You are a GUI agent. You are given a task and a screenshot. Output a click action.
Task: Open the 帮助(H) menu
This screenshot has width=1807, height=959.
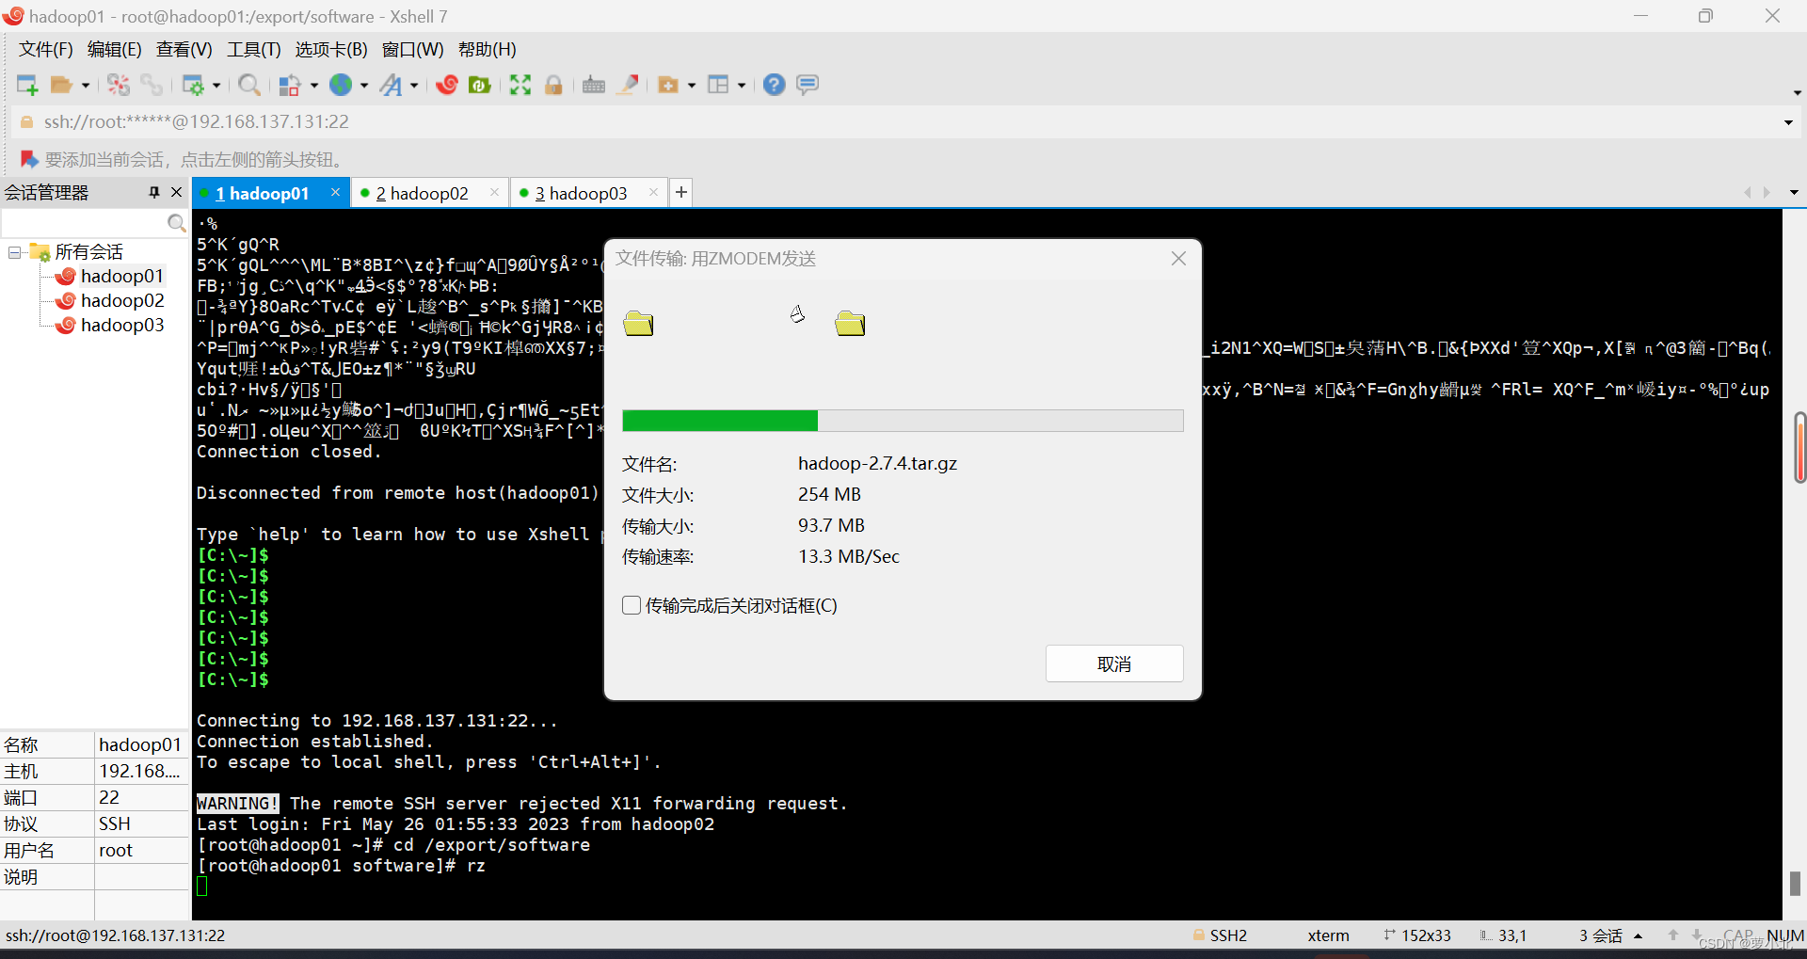tap(488, 49)
